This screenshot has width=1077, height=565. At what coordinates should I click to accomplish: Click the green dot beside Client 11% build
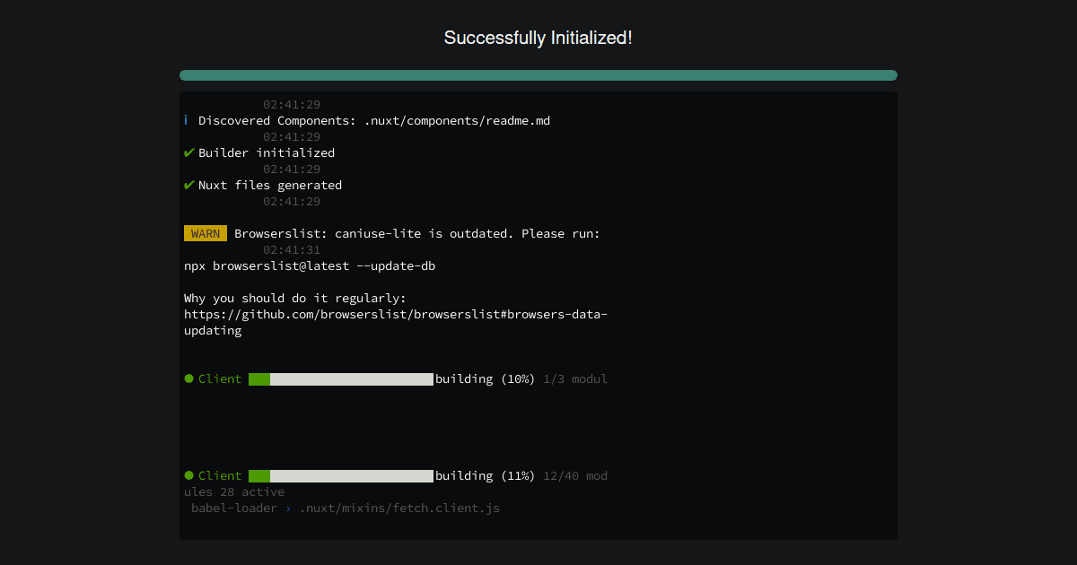click(x=189, y=475)
